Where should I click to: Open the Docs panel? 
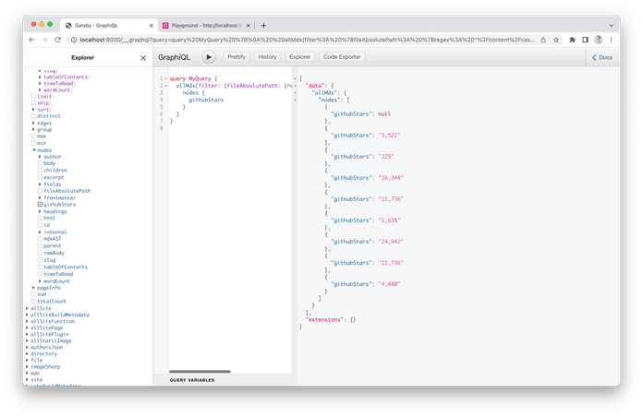(601, 57)
